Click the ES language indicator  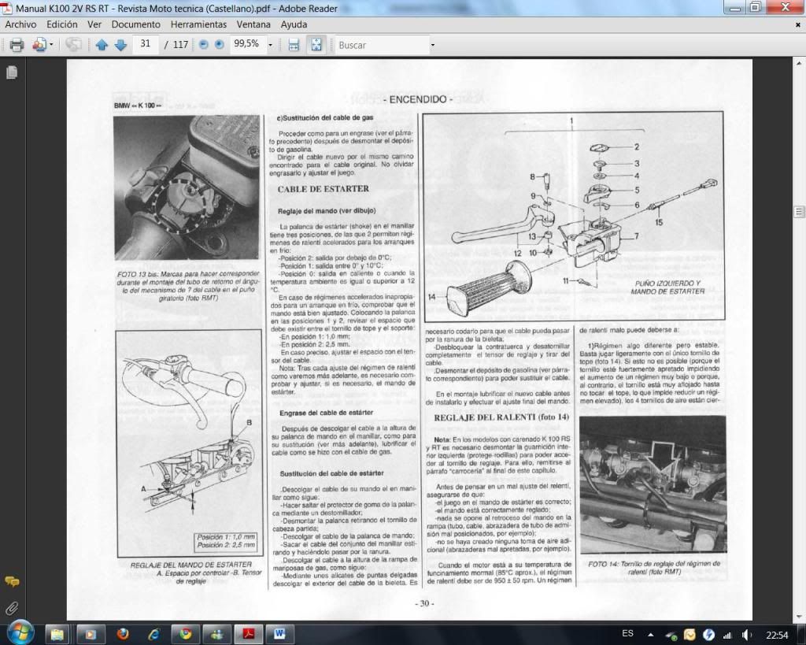[x=627, y=634]
